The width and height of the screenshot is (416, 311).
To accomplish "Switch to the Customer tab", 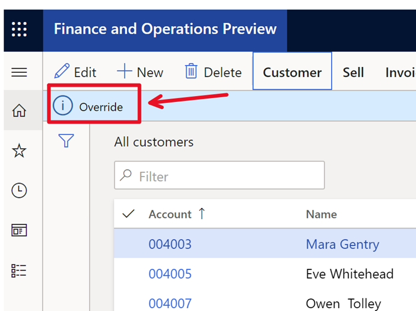I will click(x=292, y=72).
